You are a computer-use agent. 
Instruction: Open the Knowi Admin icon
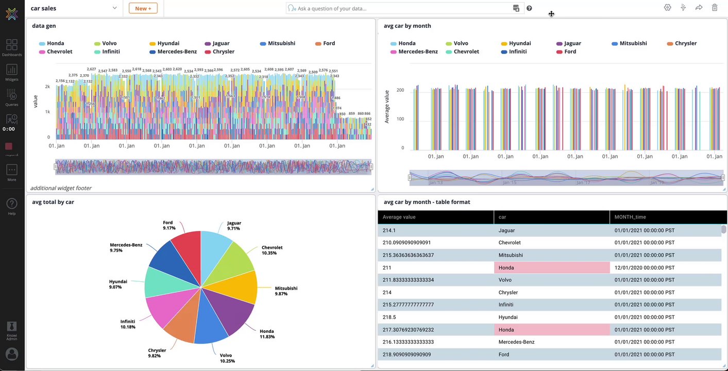coord(12,330)
